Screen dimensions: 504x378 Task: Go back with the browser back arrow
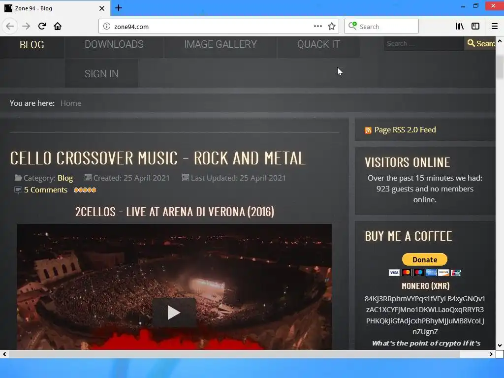(10, 26)
